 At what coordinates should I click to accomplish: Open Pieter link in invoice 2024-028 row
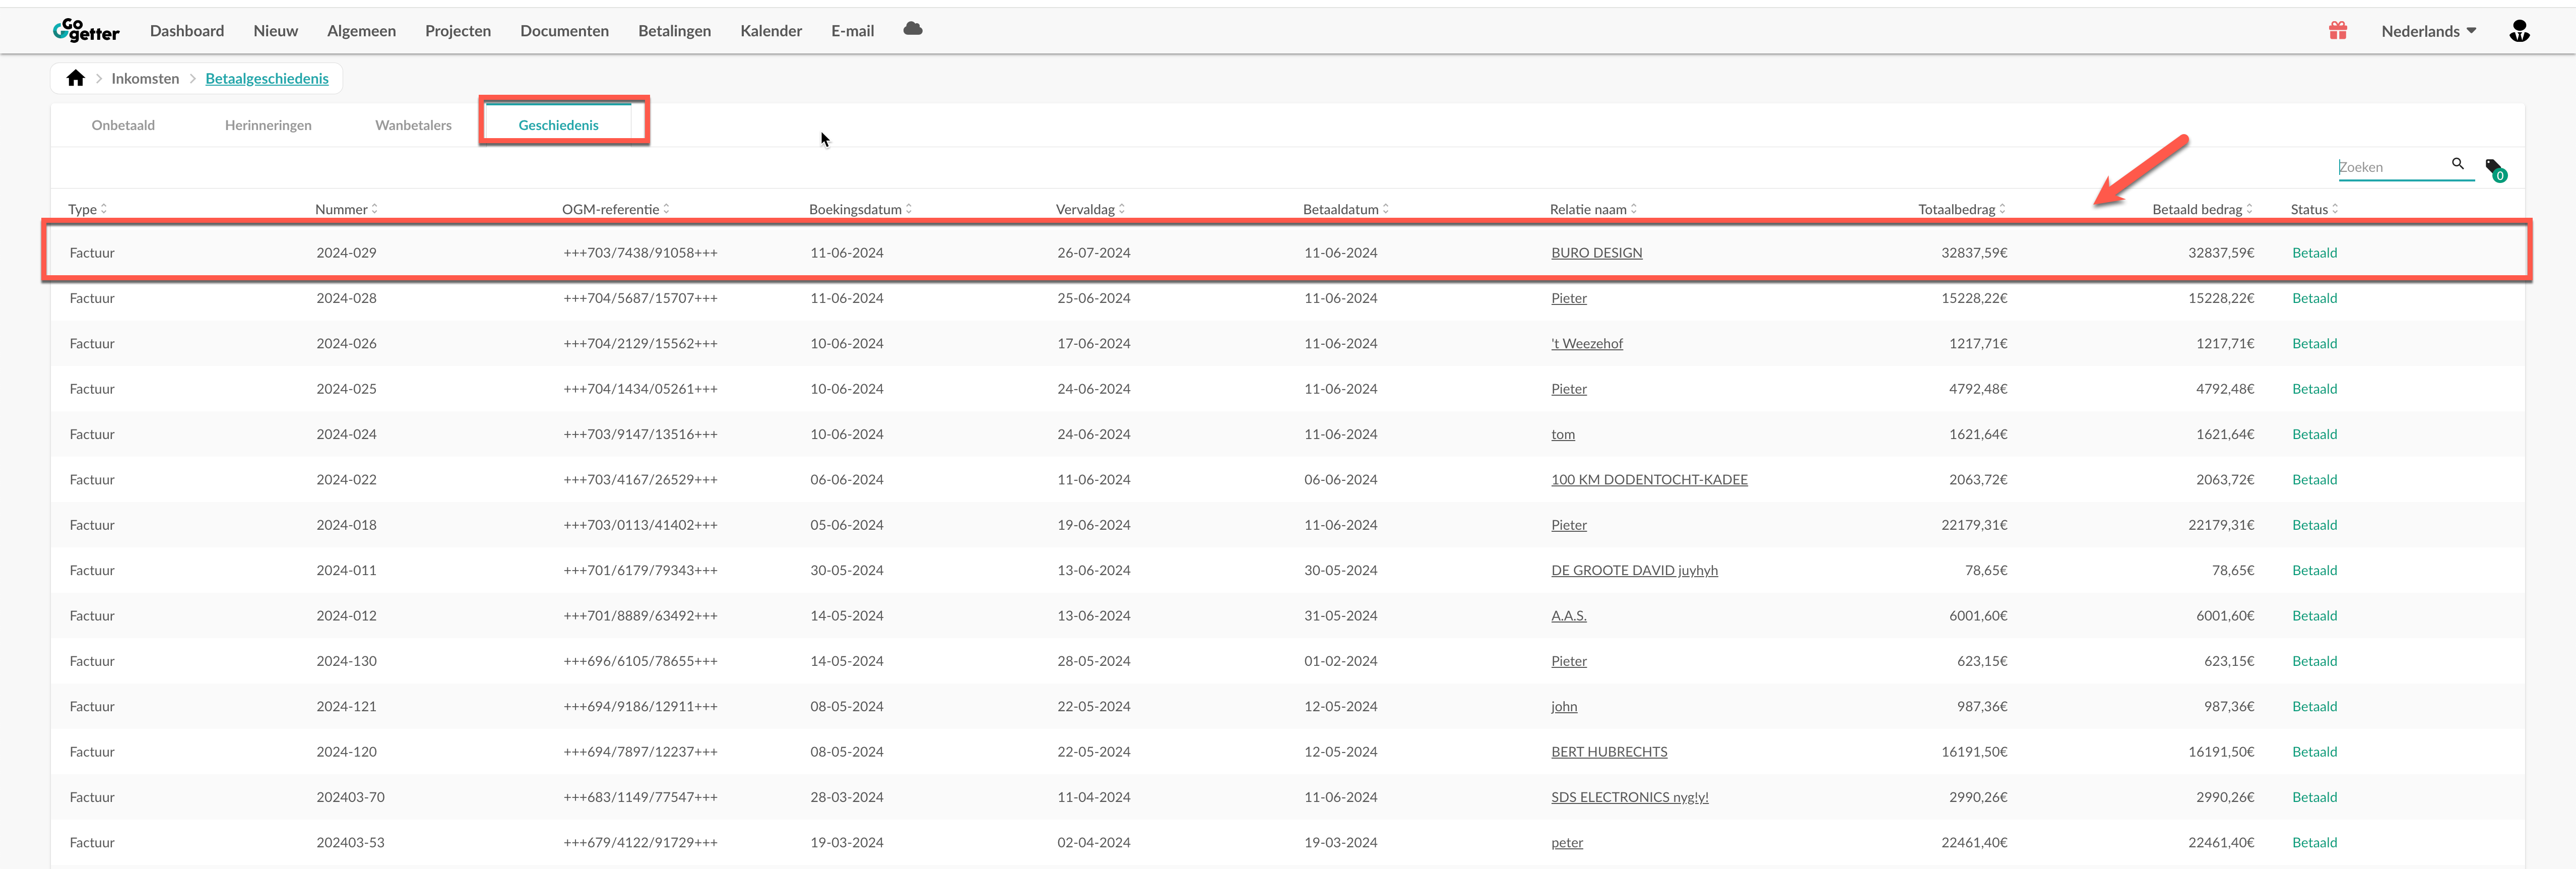(x=1569, y=298)
